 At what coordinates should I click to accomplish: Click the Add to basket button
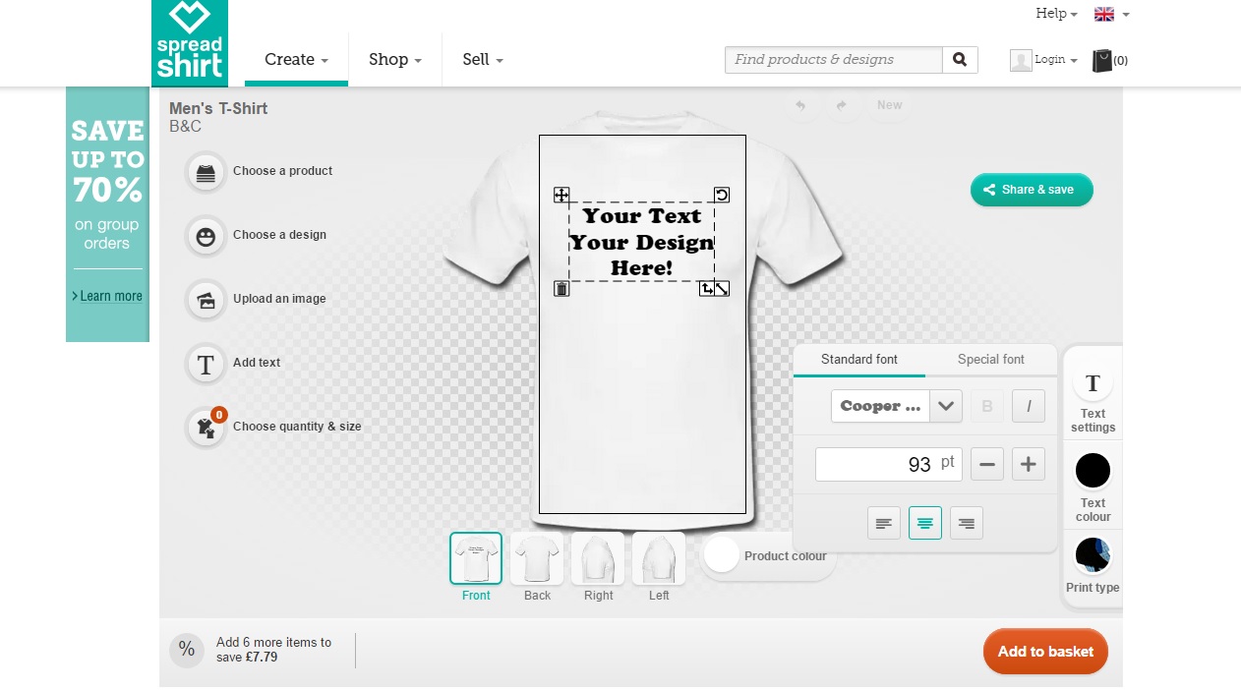[x=1045, y=652]
